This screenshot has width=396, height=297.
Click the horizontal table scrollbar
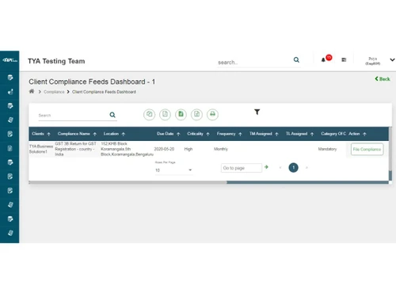click(208, 182)
